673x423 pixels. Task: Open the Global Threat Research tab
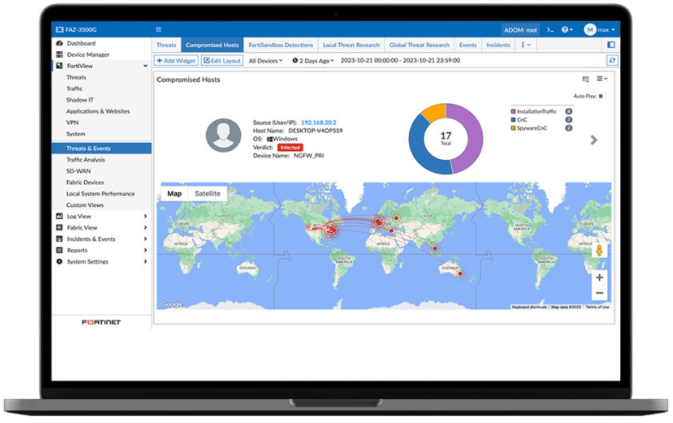pyautogui.click(x=414, y=45)
